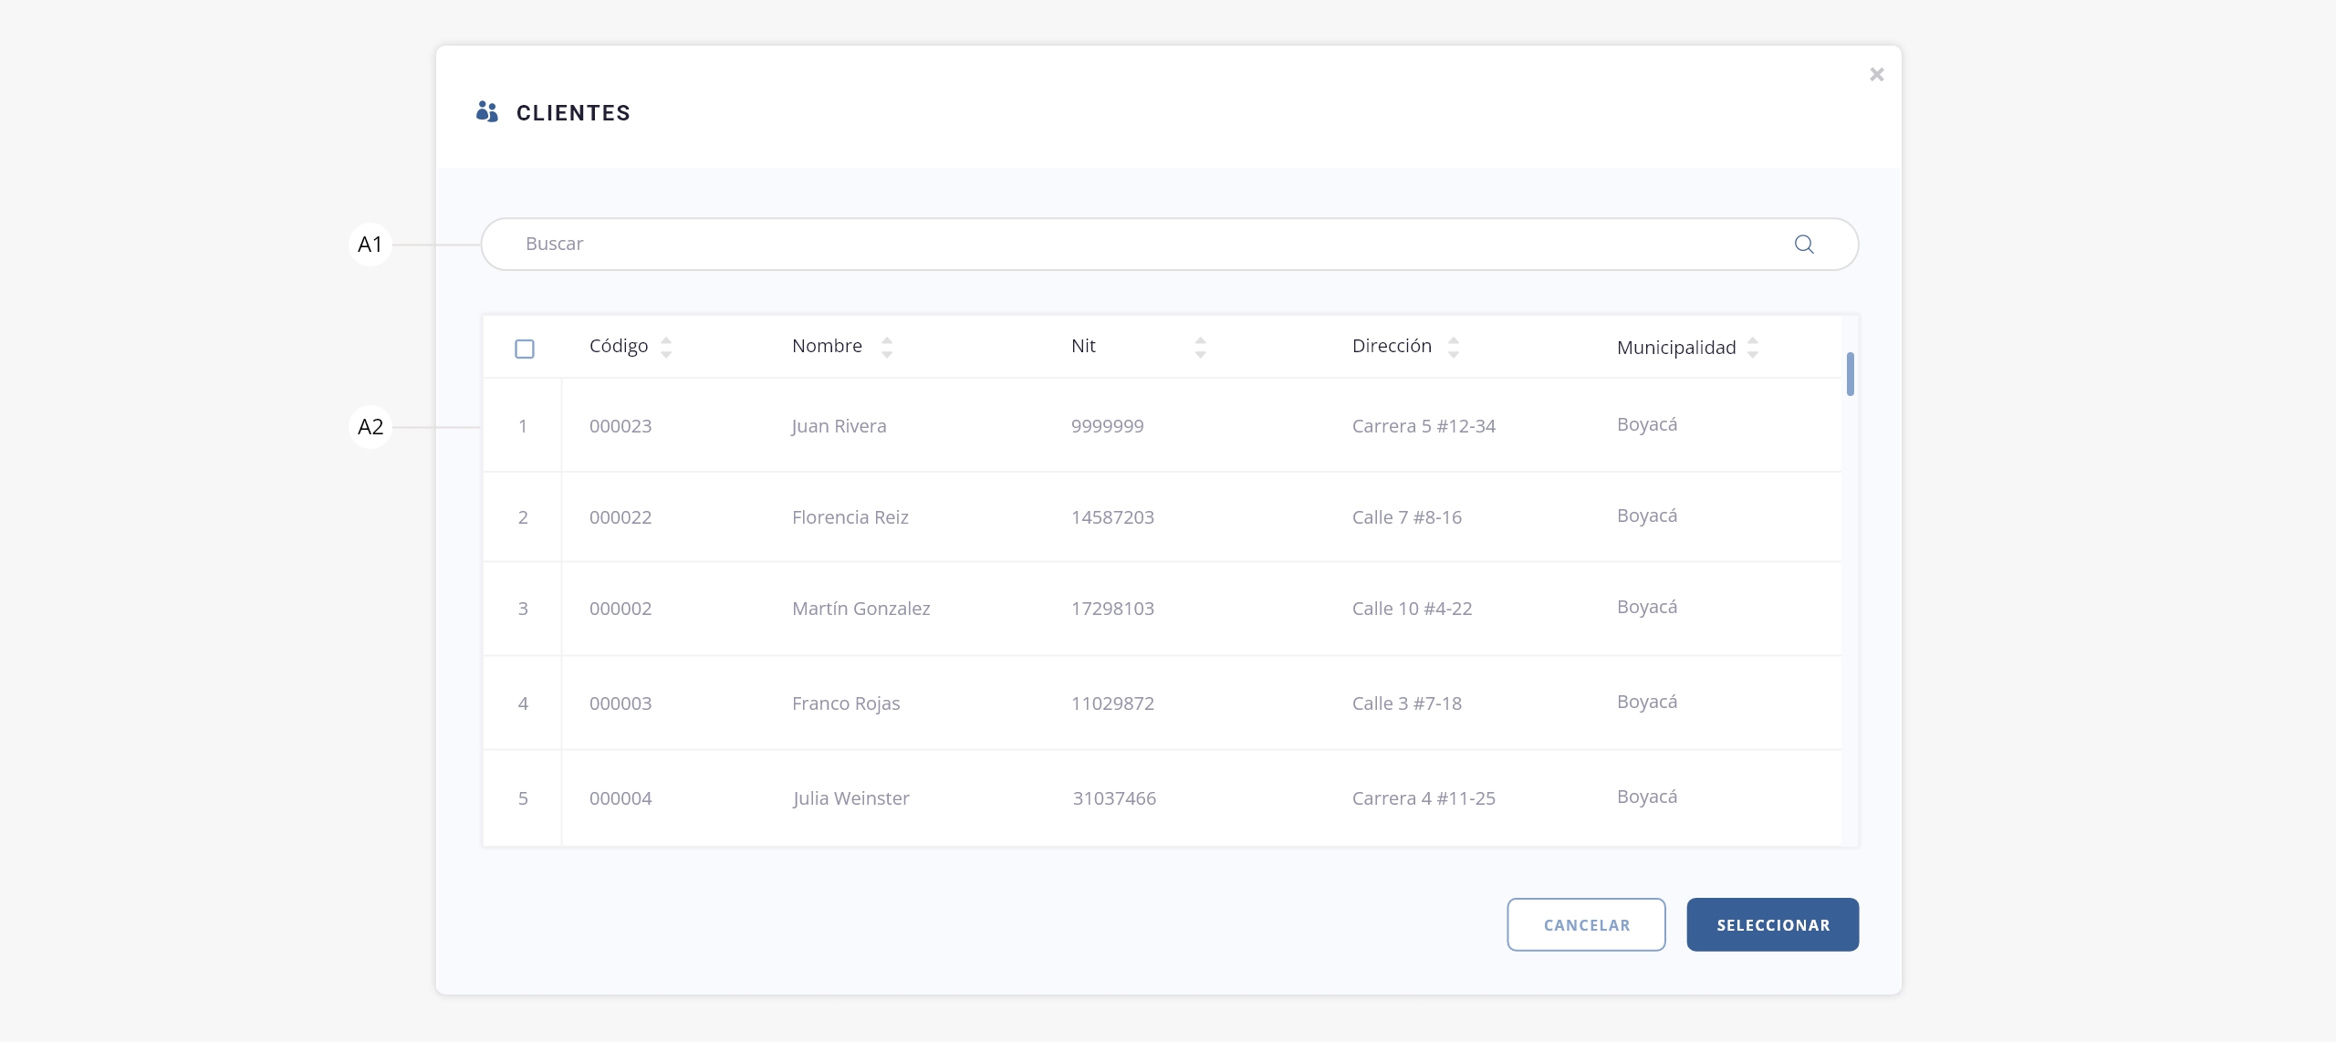Close the Clientes dialog with the X
Image resolution: width=2336 pixels, height=1042 pixels.
click(1876, 75)
